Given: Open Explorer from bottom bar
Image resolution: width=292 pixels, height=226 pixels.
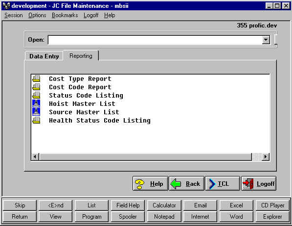Looking at the screenshot, I should [272, 217].
